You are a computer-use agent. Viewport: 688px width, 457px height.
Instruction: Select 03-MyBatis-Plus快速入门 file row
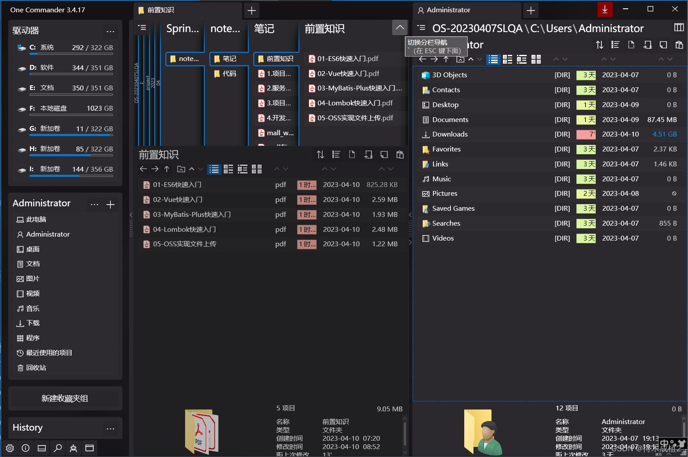pyautogui.click(x=272, y=215)
